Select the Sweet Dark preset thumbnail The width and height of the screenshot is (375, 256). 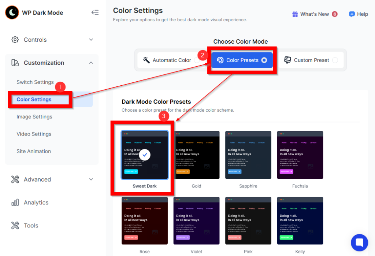pos(144,155)
